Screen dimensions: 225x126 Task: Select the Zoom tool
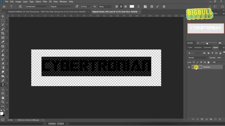coord(3,102)
